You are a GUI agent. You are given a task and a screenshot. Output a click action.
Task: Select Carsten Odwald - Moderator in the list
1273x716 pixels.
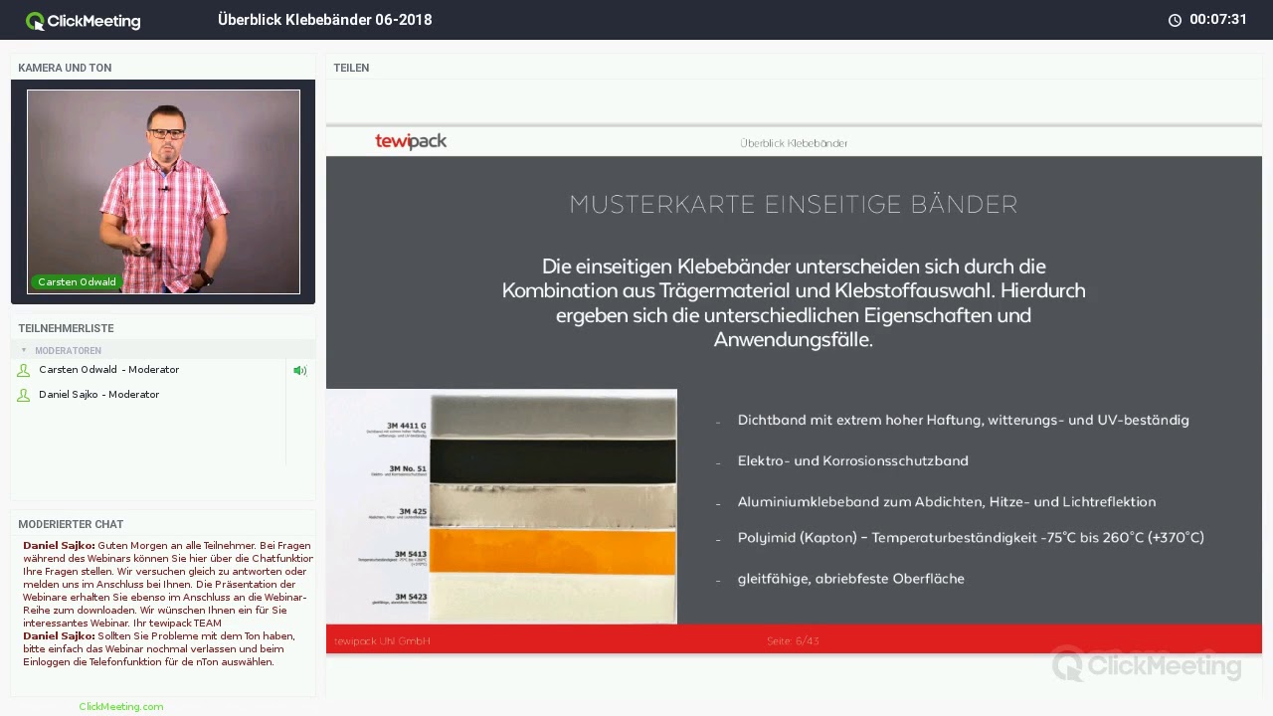tap(109, 370)
